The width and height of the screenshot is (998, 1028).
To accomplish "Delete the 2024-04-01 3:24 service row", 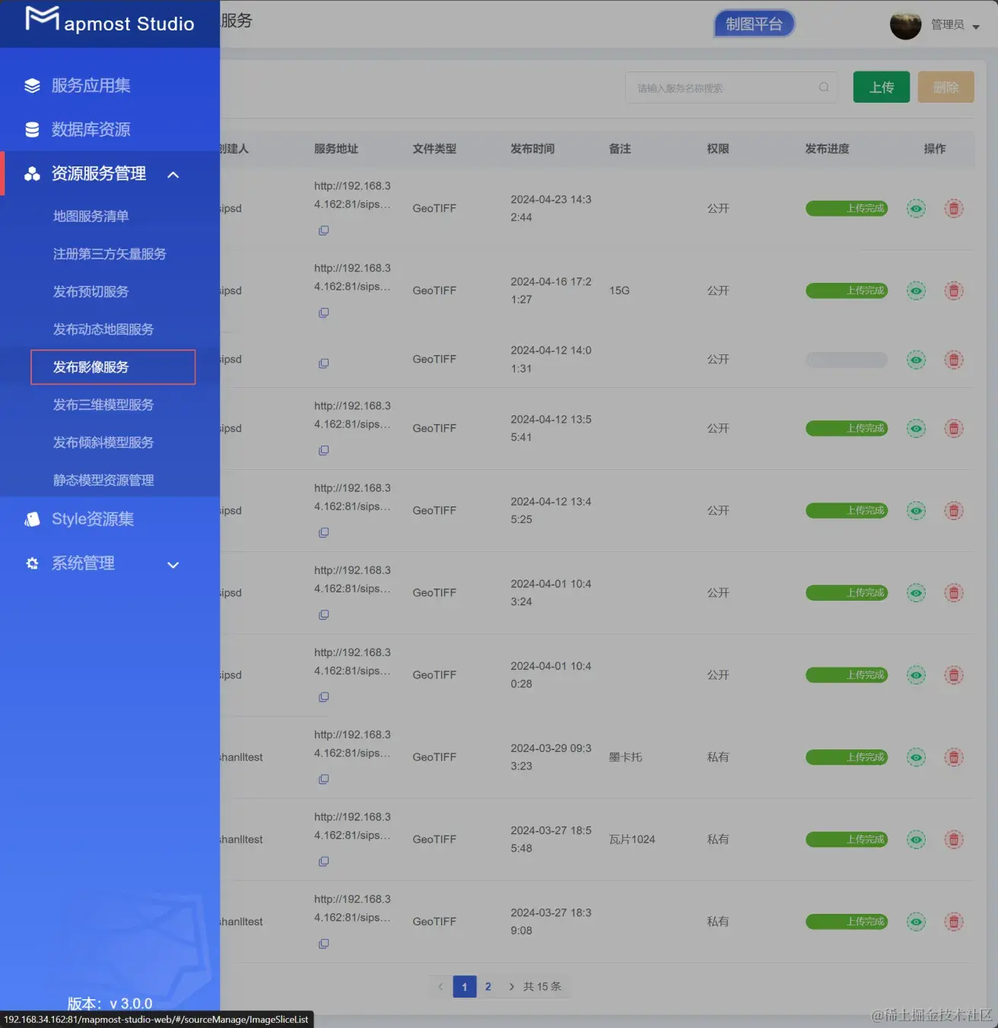I will click(x=954, y=593).
